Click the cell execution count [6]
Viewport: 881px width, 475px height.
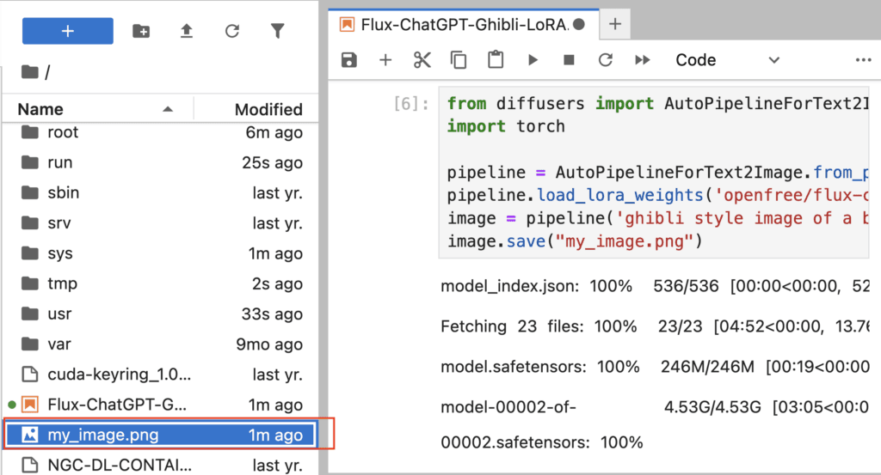(x=411, y=104)
